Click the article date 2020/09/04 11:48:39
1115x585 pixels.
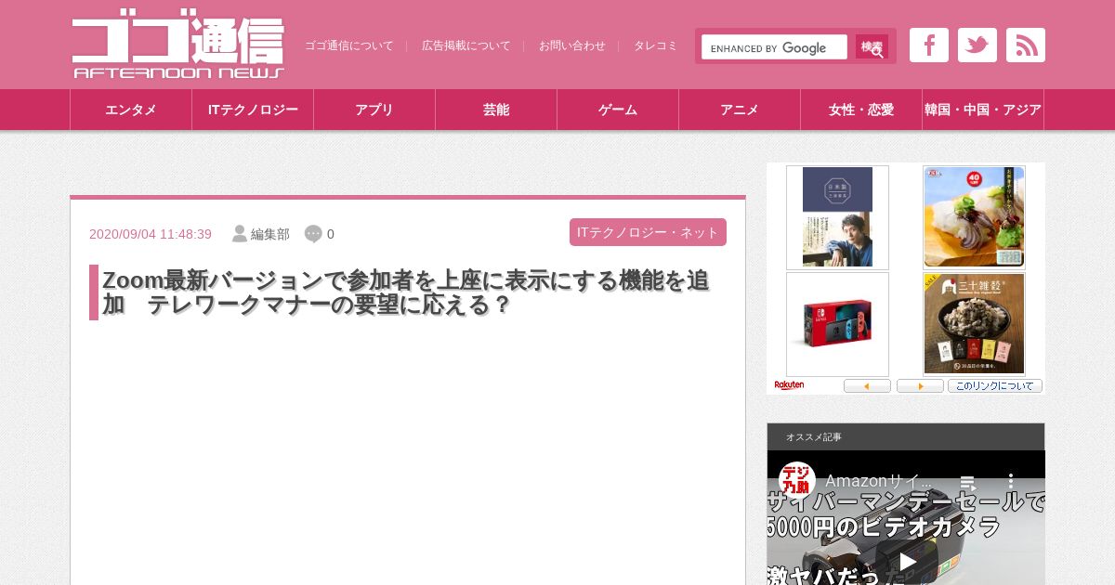click(151, 234)
